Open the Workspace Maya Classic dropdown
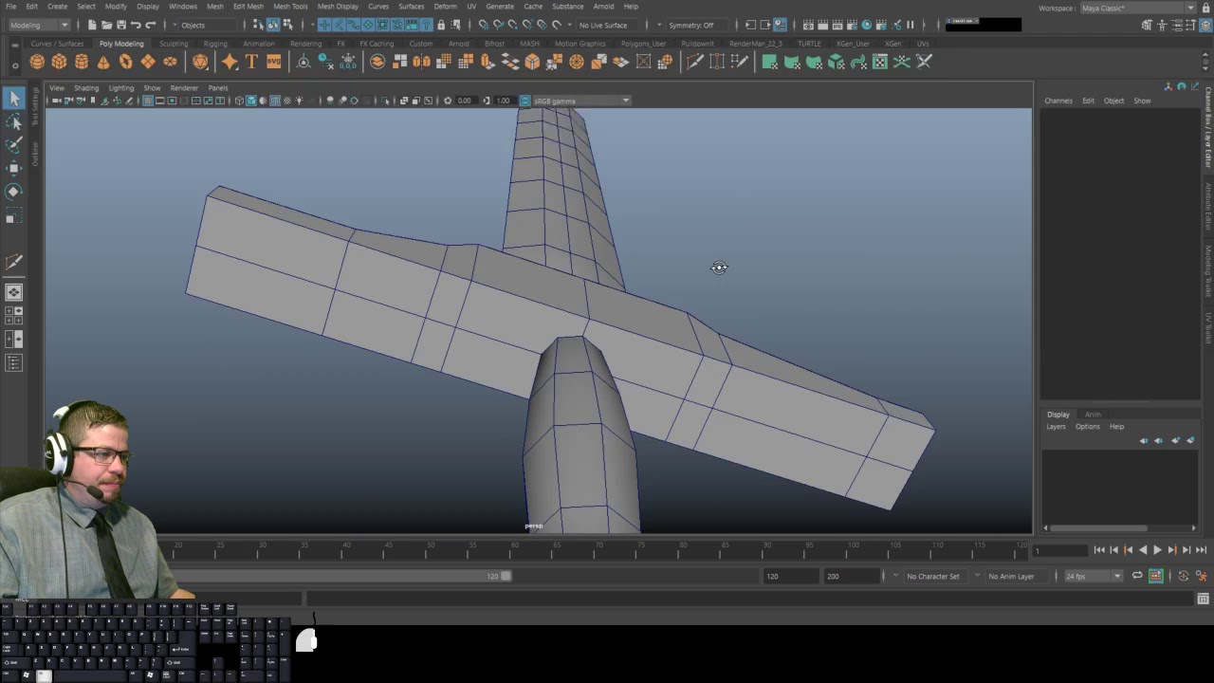 click(1137, 8)
